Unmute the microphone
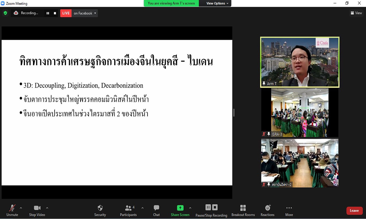Image resolution: width=366 pixels, height=219 pixels. tap(12, 210)
